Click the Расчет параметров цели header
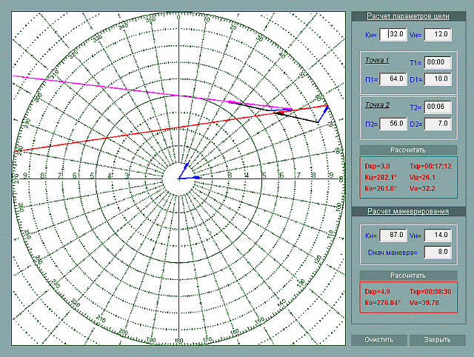Screen dimensions: 474x357 (408, 16)
